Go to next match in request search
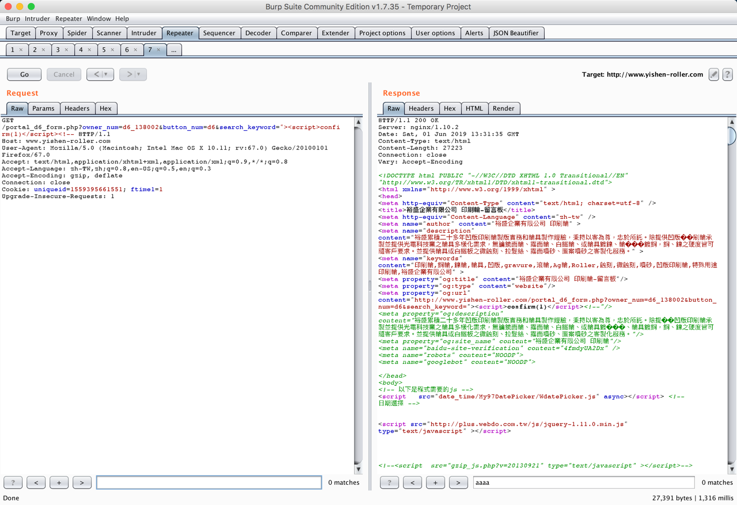 pyautogui.click(x=82, y=483)
